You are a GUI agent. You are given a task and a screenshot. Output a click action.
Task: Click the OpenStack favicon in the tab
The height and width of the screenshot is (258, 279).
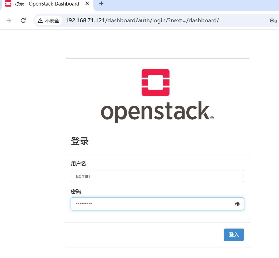point(8,4)
